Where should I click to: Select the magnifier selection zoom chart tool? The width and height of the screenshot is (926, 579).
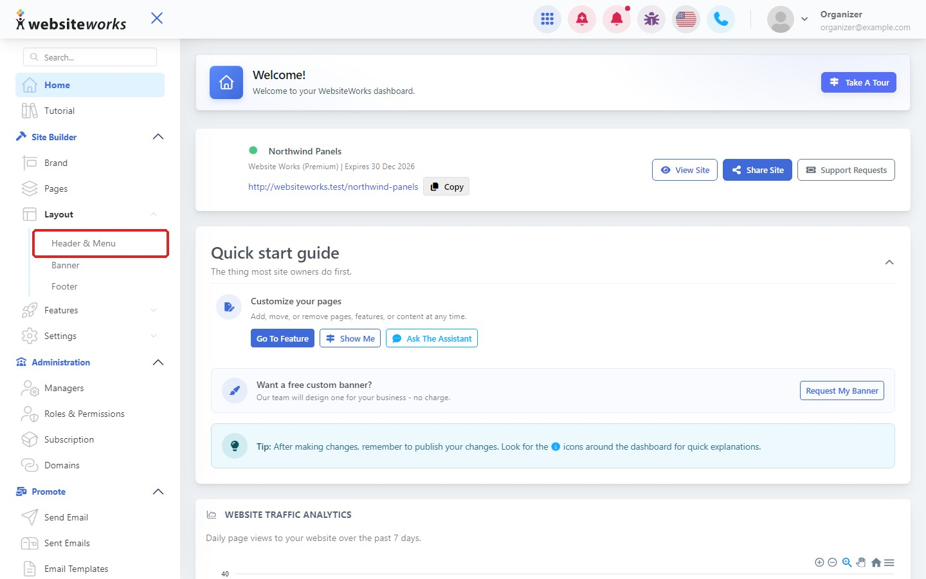[847, 562]
